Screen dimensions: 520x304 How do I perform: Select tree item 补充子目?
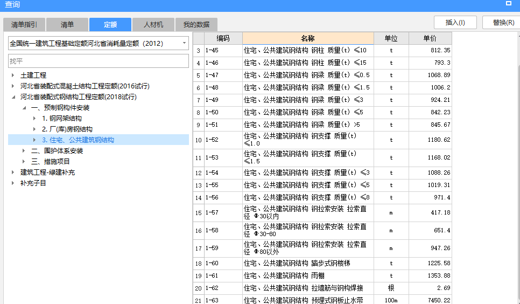click(33, 183)
